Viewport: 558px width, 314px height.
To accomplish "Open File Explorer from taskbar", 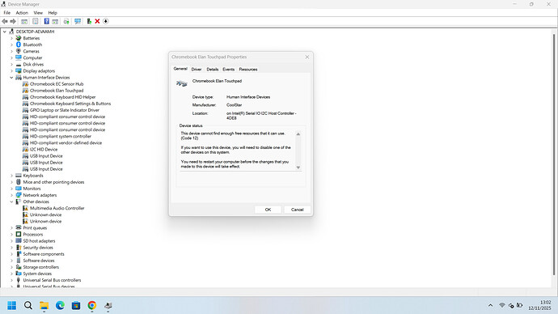I will click(44, 305).
